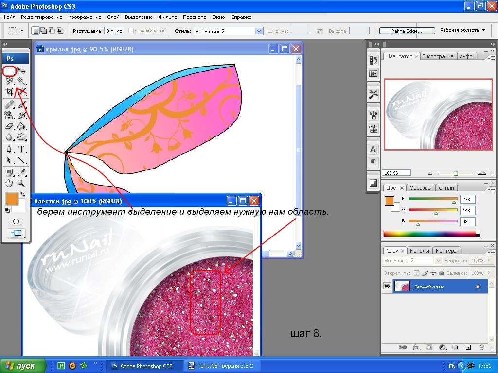Pick the Horizontal Type tool
Image resolution: width=498 pixels, height=373 pixels.
(x=22, y=149)
